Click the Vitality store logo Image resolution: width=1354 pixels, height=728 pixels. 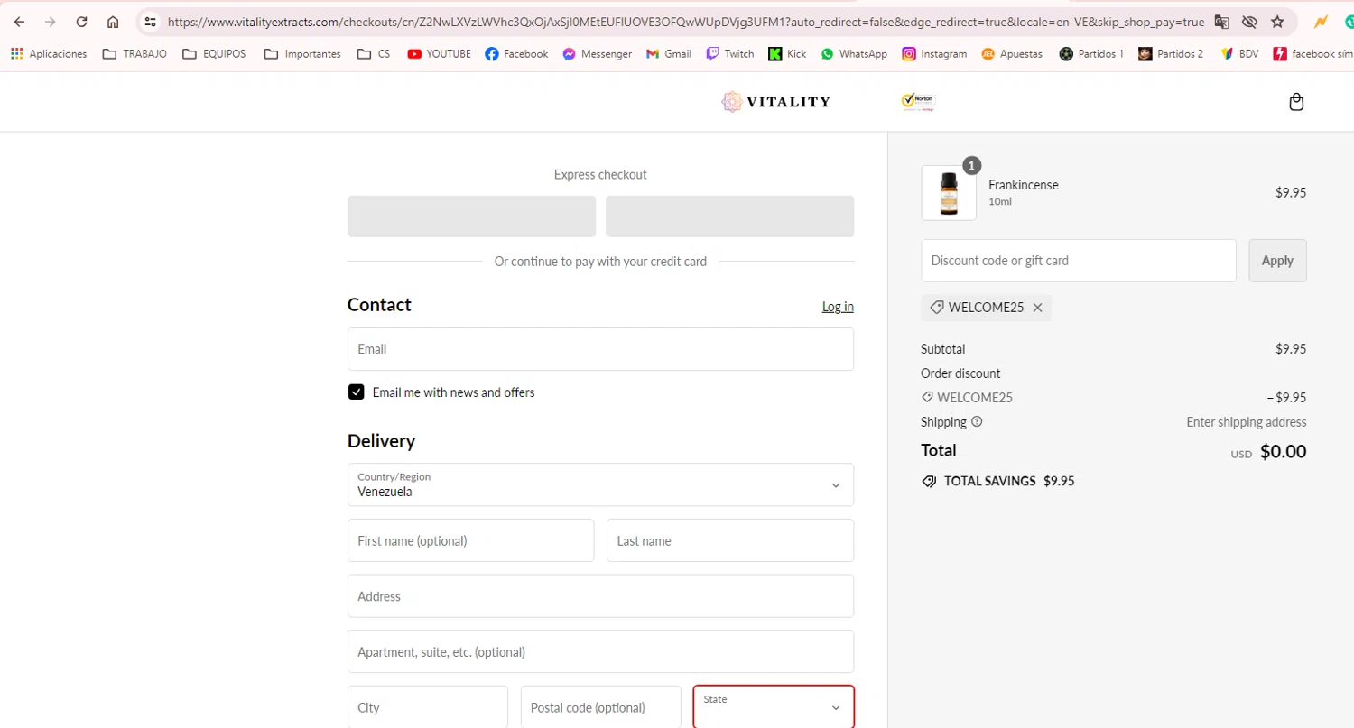click(775, 102)
